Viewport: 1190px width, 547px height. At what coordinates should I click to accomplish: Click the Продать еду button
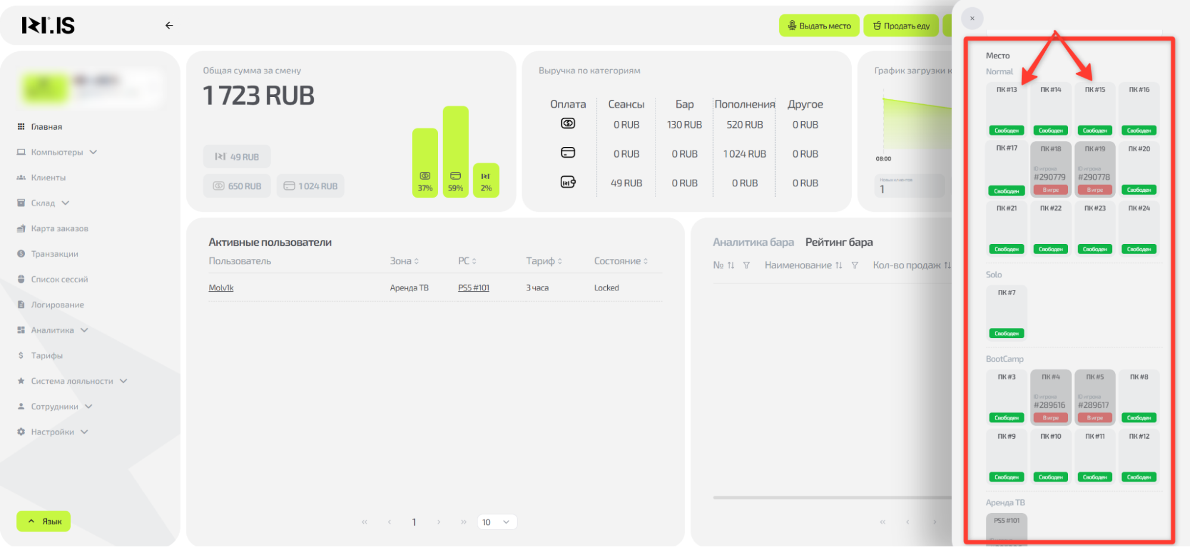click(x=901, y=26)
